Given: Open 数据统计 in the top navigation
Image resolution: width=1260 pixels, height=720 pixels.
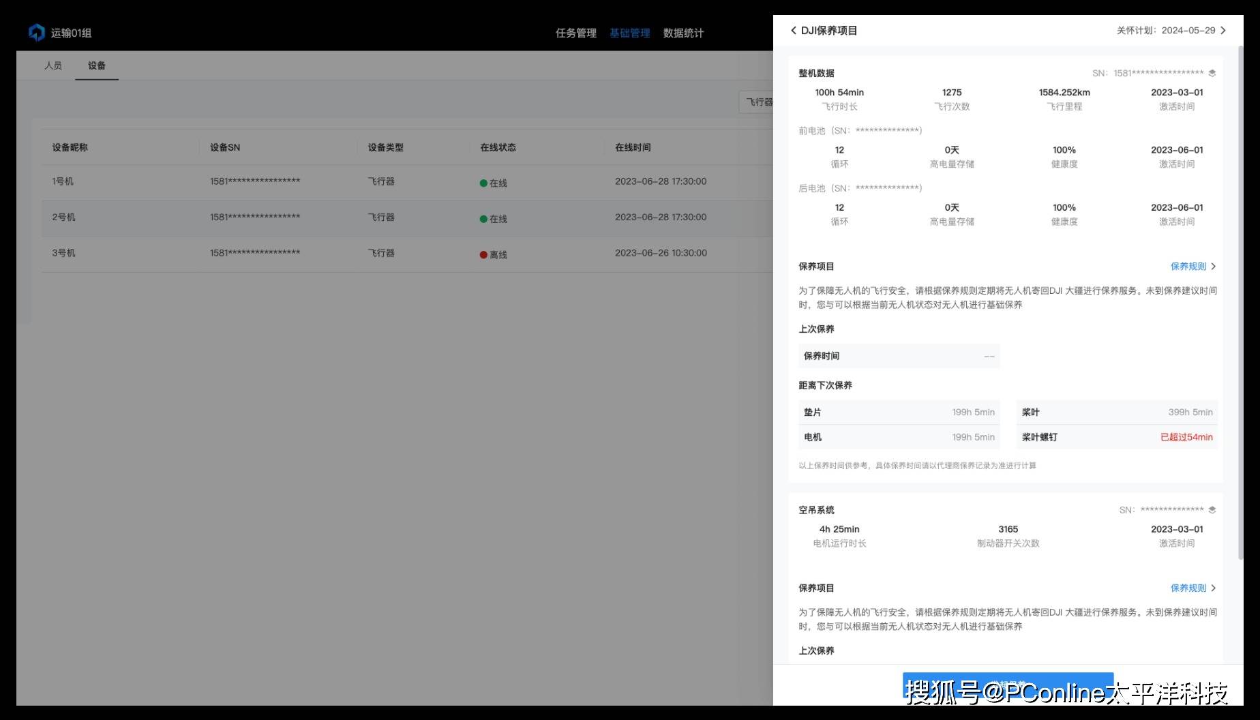Looking at the screenshot, I should click(x=683, y=33).
